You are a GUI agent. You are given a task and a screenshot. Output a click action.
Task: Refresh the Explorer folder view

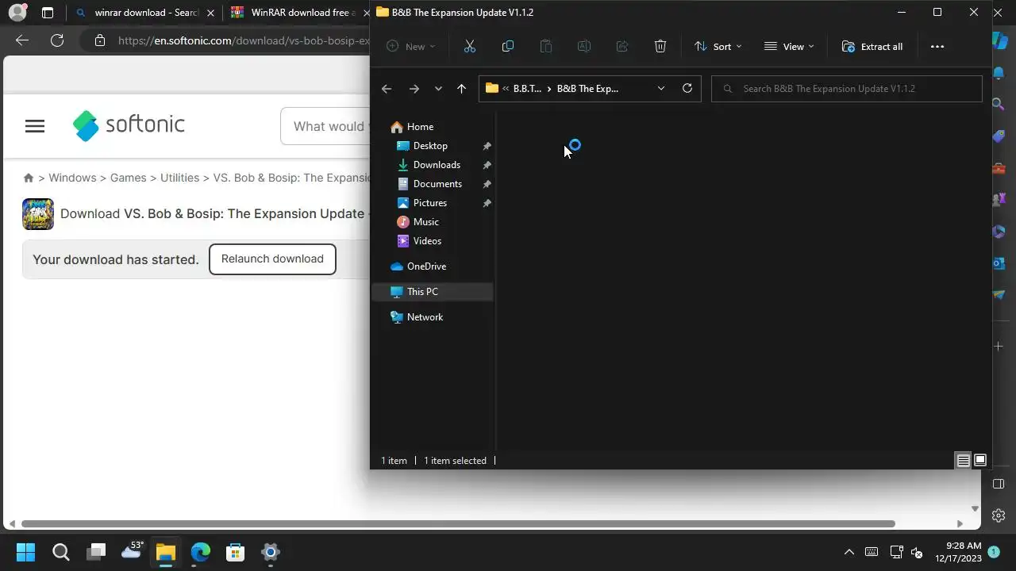(x=687, y=88)
